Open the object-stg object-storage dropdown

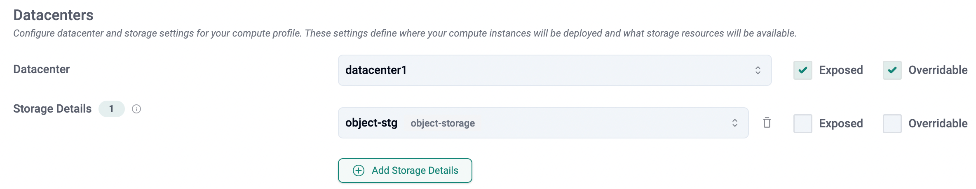(x=536, y=123)
